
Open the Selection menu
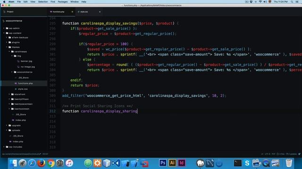[x=43, y=2]
